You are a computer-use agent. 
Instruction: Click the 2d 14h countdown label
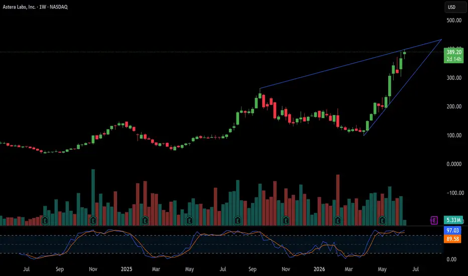pos(453,59)
